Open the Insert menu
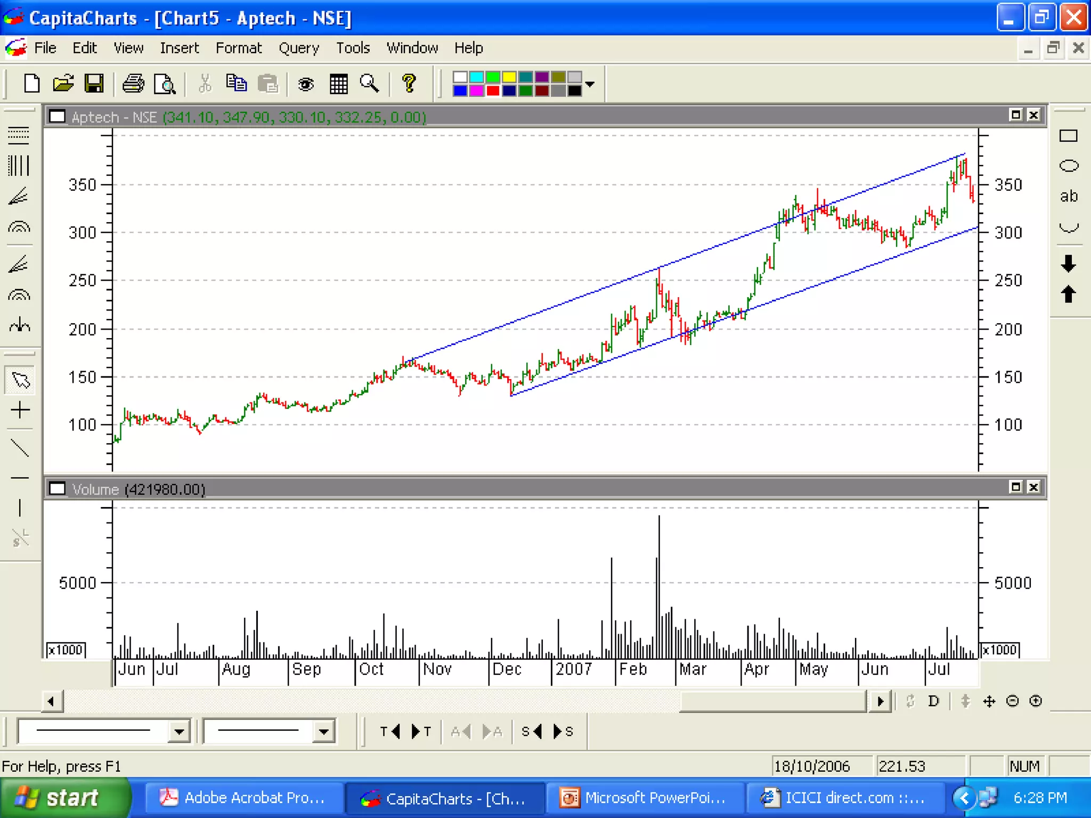Viewport: 1091px width, 818px height. coord(179,48)
